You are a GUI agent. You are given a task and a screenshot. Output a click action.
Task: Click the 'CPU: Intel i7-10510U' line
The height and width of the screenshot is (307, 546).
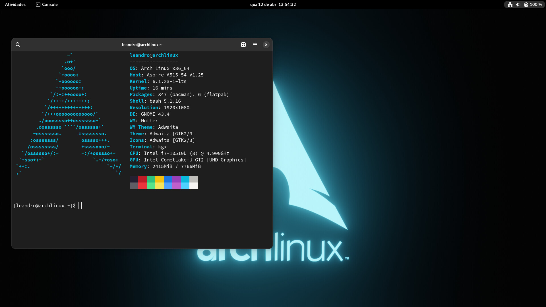pos(179,153)
